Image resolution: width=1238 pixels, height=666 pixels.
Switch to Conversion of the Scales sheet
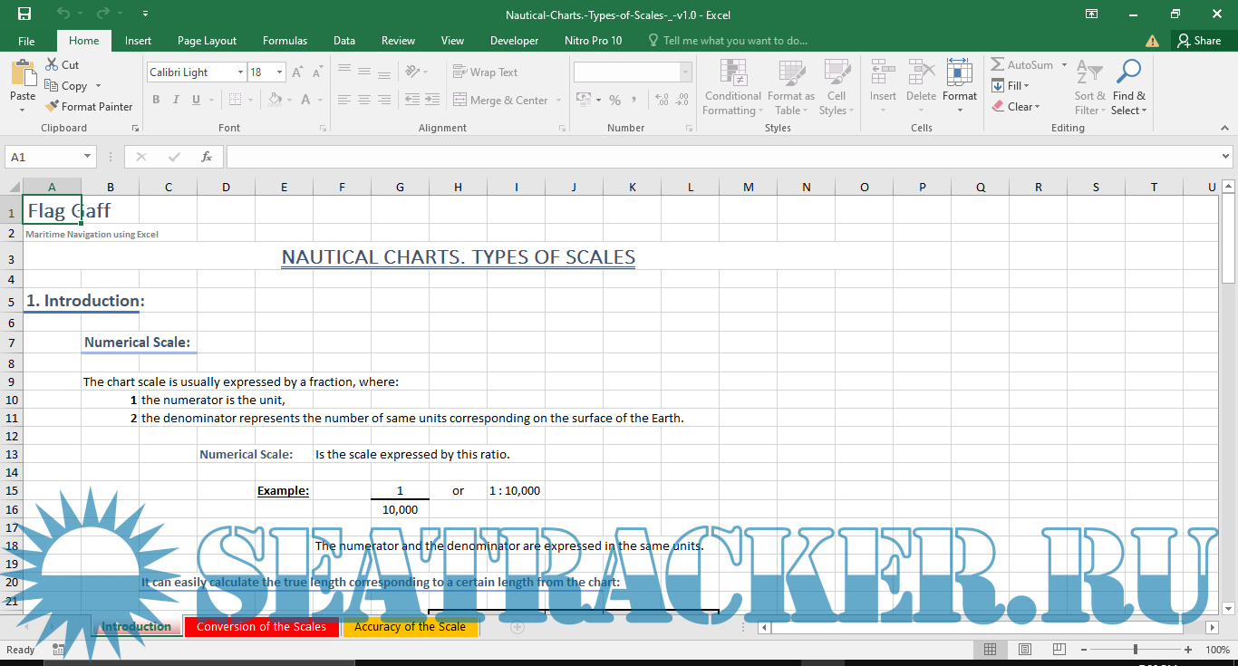(261, 626)
